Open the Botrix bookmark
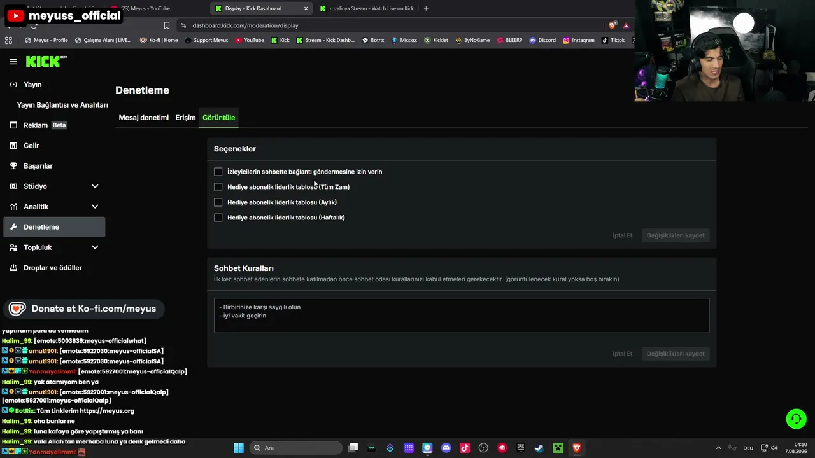 point(373,40)
